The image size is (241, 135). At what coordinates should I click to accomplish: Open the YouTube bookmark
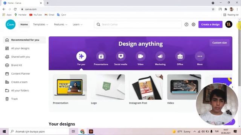point(36,15)
